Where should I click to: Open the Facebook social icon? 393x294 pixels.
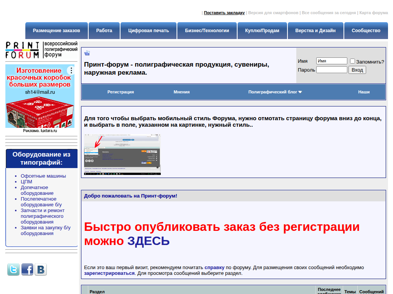coord(27,269)
